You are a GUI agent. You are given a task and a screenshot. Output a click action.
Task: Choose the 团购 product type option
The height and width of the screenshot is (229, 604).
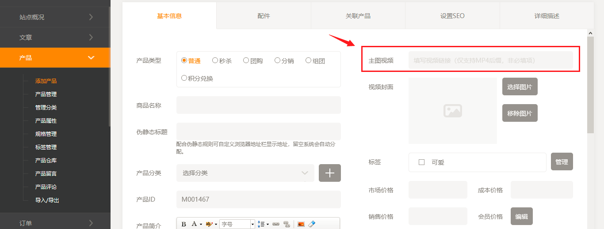click(246, 60)
